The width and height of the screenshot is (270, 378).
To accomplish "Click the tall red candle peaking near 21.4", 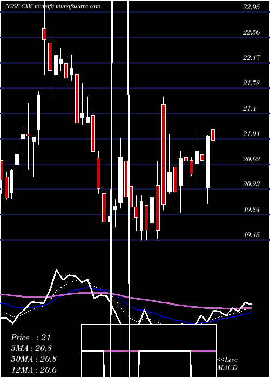I will [x=164, y=154].
